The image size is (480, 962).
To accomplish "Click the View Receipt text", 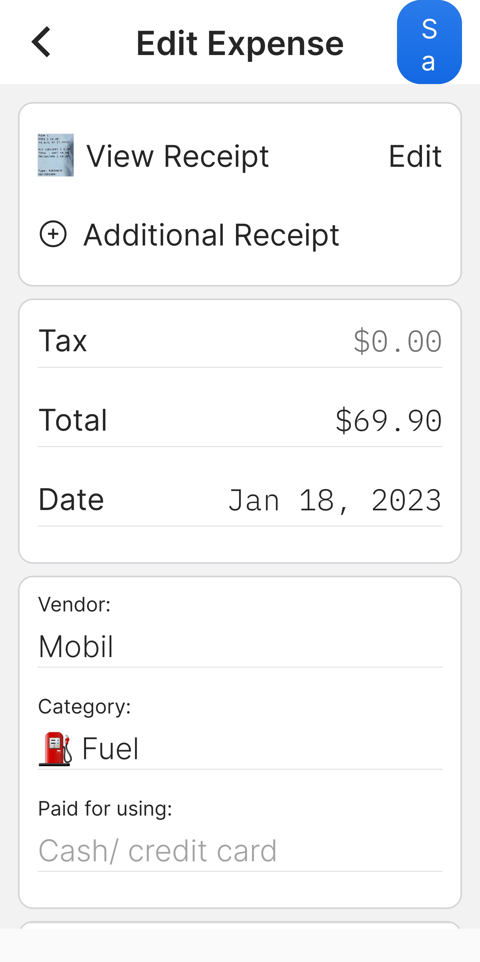I will [x=177, y=156].
